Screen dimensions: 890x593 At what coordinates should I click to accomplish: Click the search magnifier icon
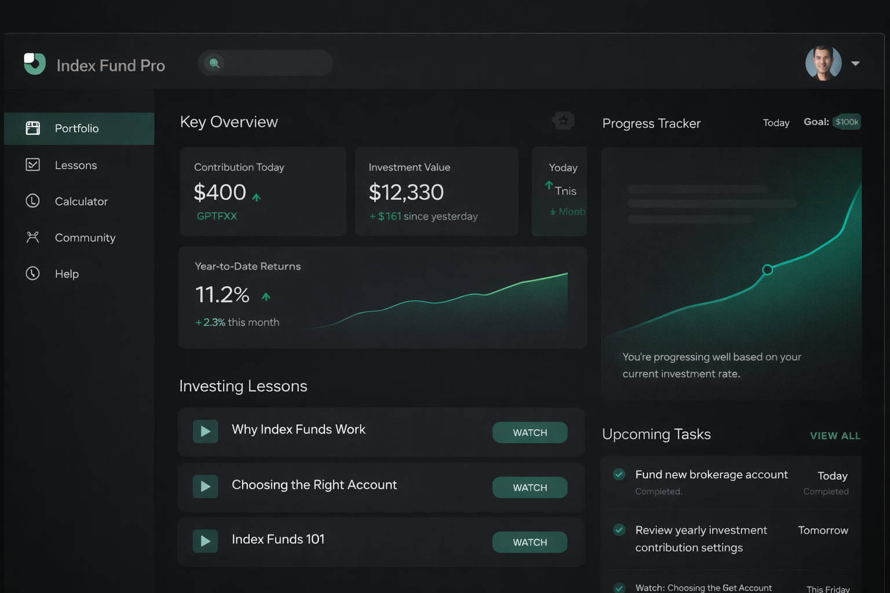tap(214, 63)
